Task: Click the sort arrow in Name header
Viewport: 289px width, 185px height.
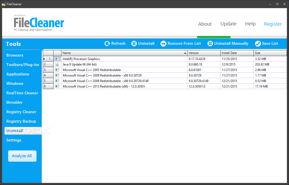Action: point(185,53)
